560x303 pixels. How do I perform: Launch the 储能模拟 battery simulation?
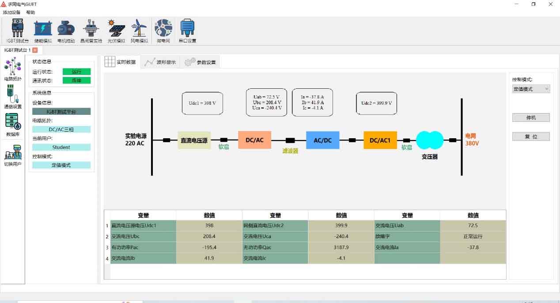[x=43, y=31]
